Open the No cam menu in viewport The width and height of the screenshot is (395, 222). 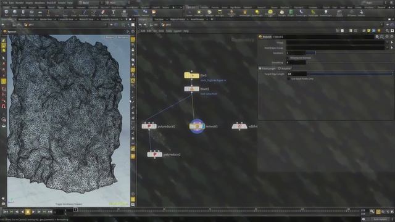pyautogui.click(x=123, y=38)
